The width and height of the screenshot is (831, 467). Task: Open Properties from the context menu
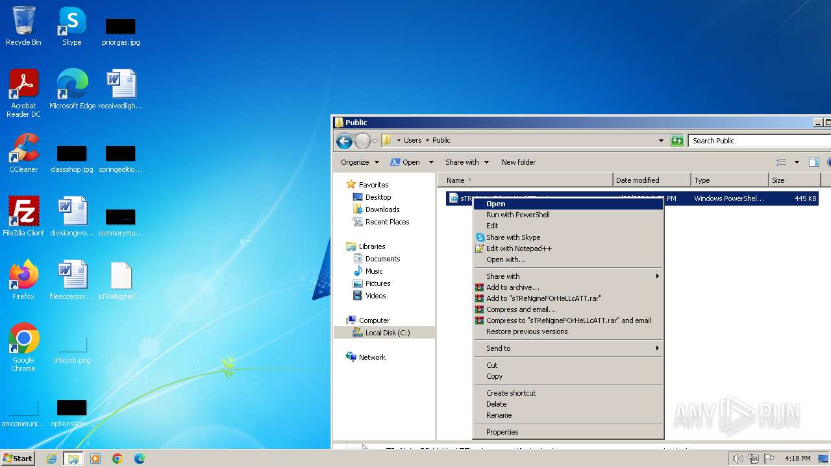click(568, 432)
